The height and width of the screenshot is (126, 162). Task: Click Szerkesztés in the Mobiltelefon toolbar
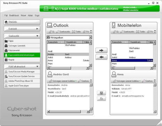(x=127, y=32)
